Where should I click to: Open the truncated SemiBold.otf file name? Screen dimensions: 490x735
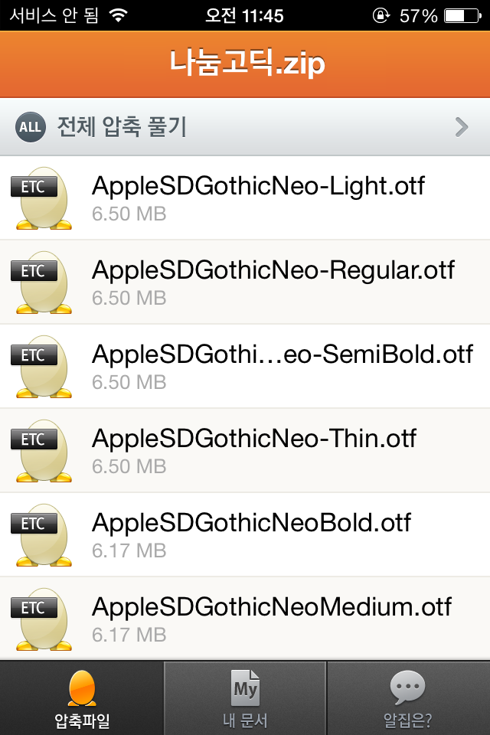[x=283, y=354]
